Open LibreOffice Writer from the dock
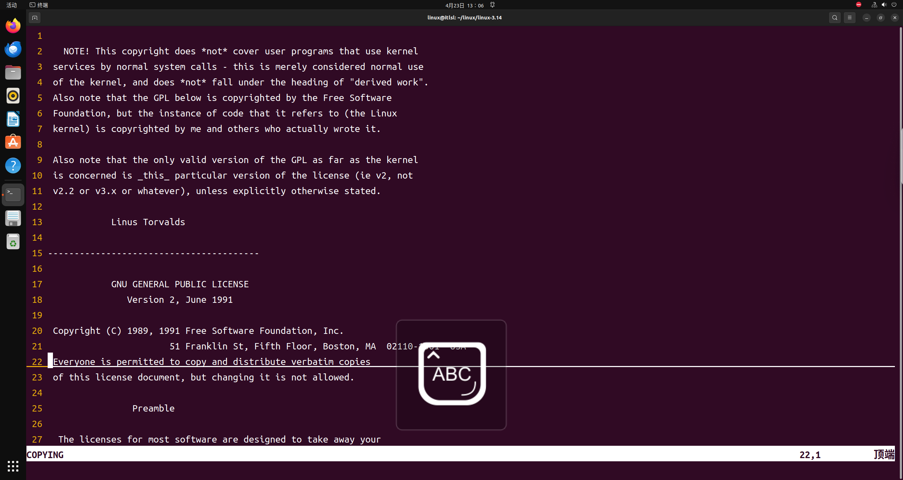Image resolution: width=903 pixels, height=480 pixels. point(13,119)
